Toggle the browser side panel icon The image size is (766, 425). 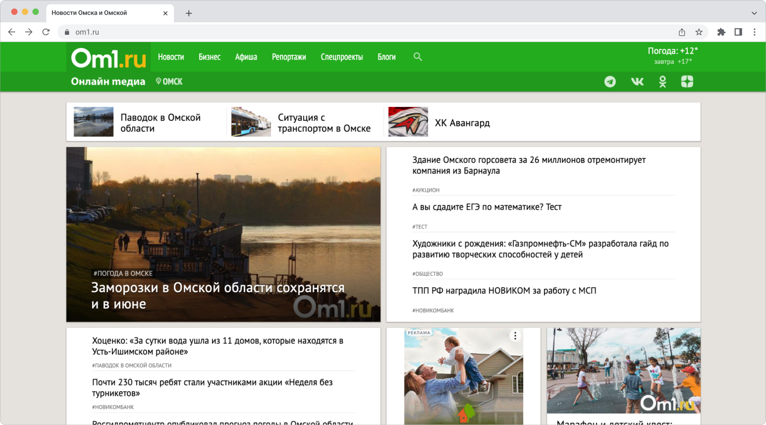(738, 32)
